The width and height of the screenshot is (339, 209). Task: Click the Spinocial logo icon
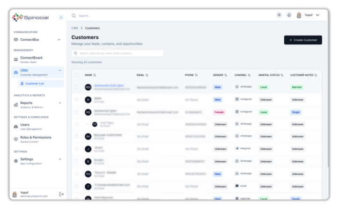[x=17, y=17]
